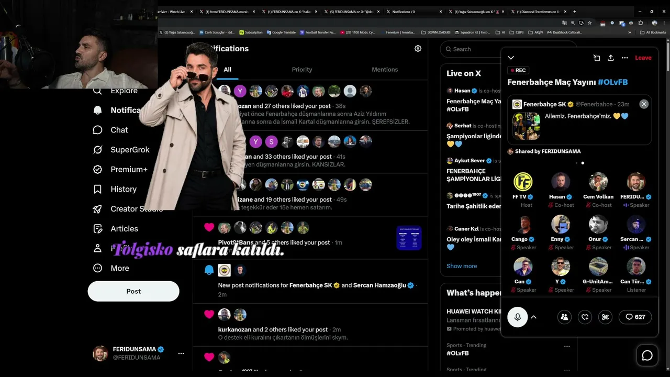Share the Fenerbahçe Maç Yayını Space
Viewport: 670px width, 377px height.
tap(610, 58)
